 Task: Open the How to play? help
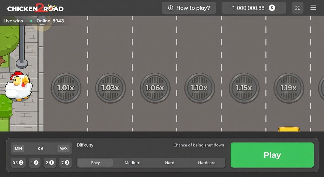point(189,8)
